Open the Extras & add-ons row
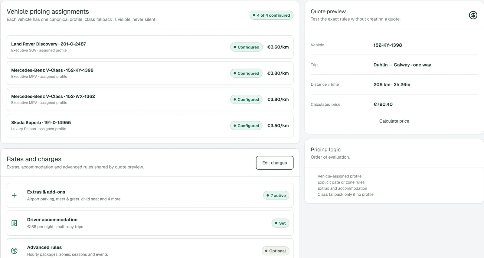The image size is (484, 258). (x=150, y=195)
